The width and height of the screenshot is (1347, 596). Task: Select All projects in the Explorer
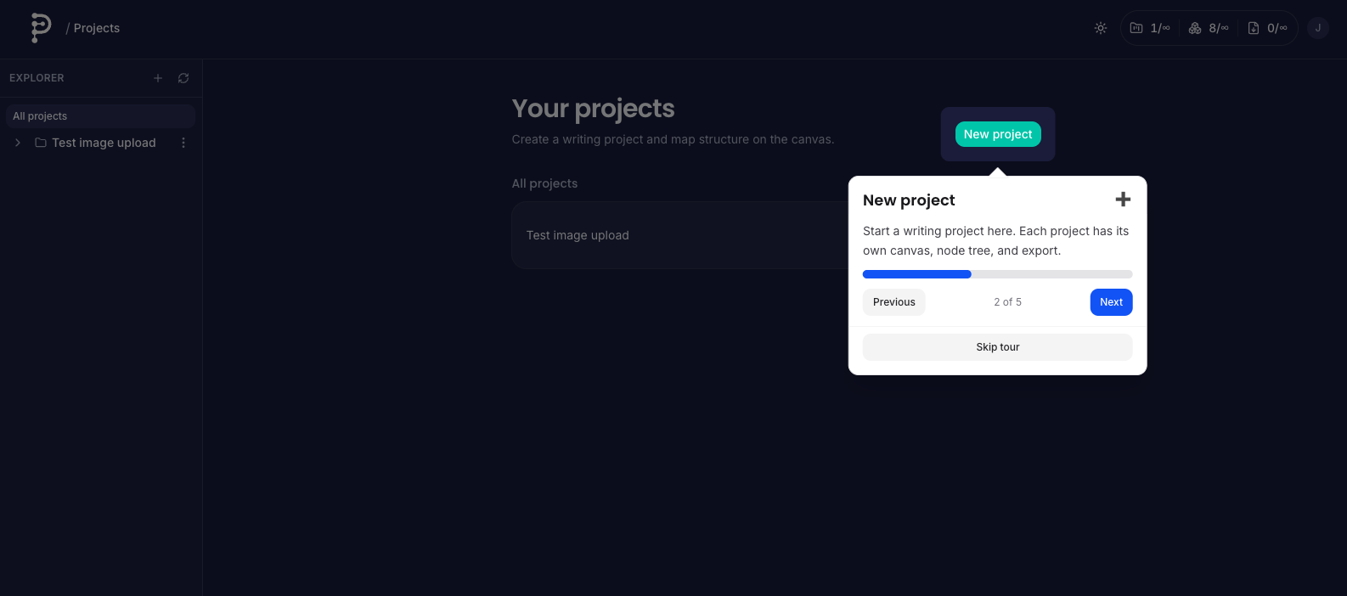click(100, 116)
